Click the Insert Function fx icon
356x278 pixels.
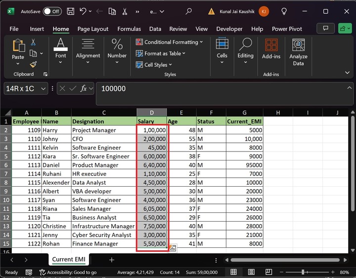pos(84,89)
